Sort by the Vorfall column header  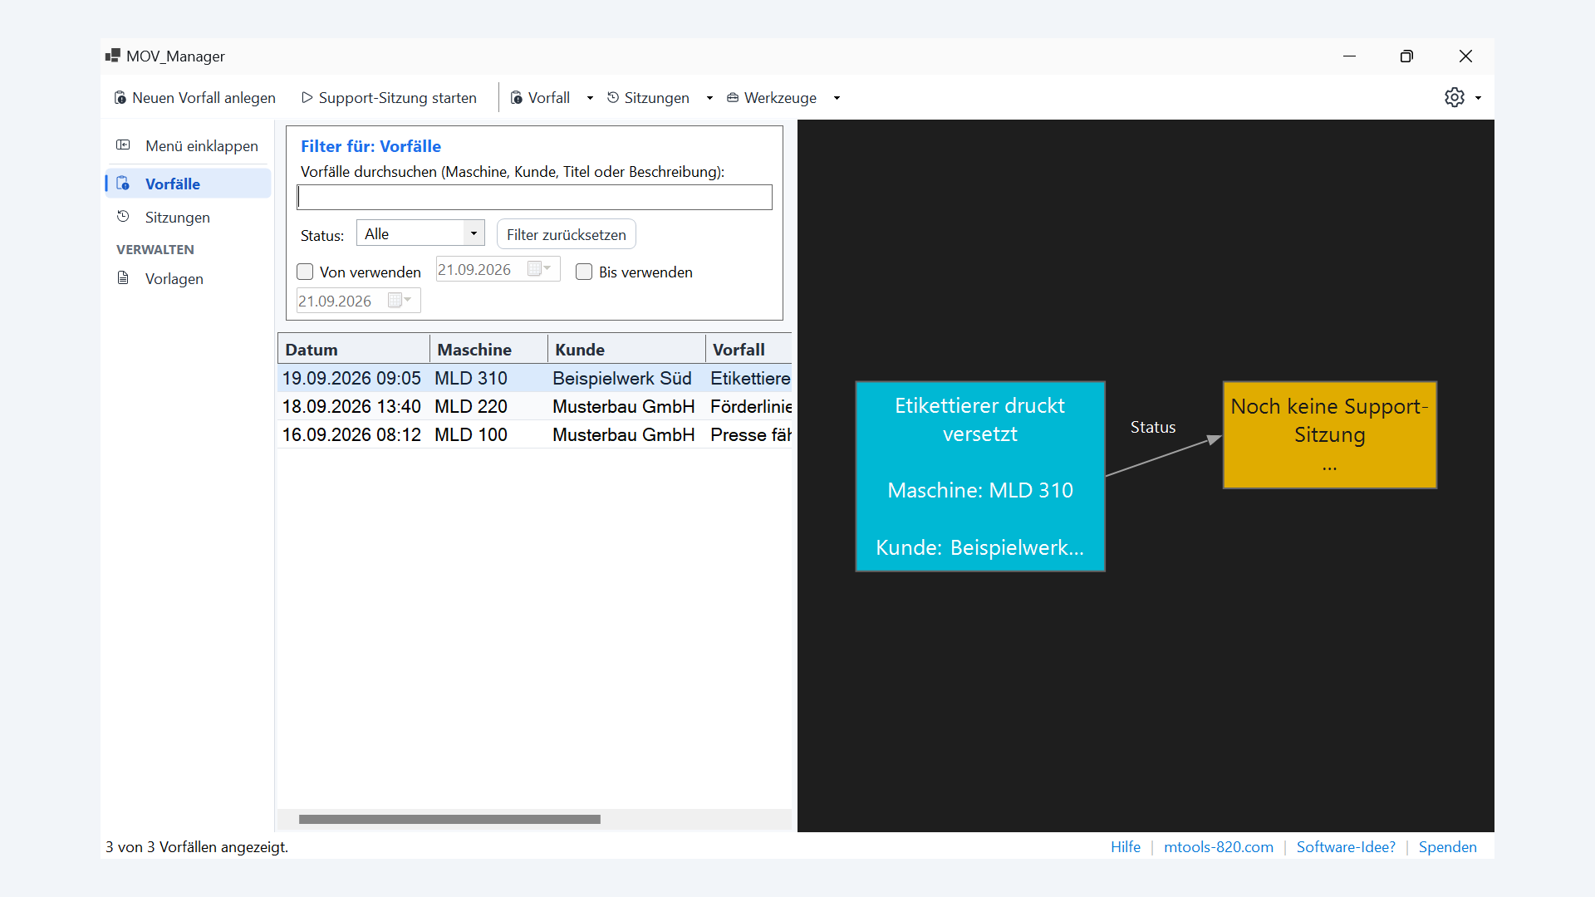click(748, 349)
